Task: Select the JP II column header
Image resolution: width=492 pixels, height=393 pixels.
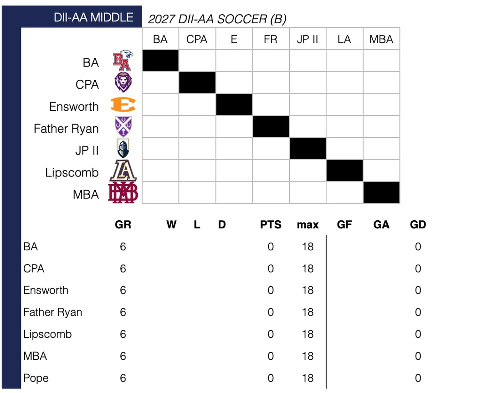Action: (x=307, y=39)
